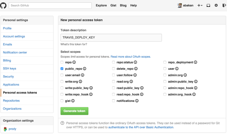Viewport: 227px width, 134px height.
Task: Check the repo_deployment scope checkbox
Action: 165,62
